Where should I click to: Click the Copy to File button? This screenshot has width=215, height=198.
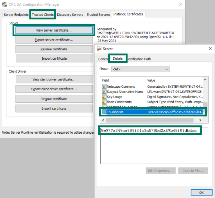[x=193, y=171]
